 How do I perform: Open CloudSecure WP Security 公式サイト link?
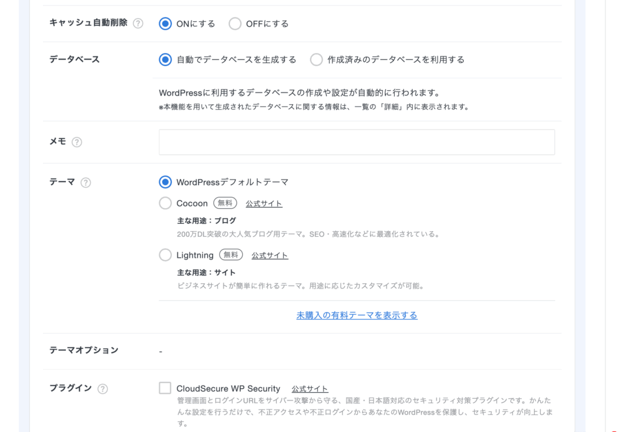pyautogui.click(x=310, y=389)
